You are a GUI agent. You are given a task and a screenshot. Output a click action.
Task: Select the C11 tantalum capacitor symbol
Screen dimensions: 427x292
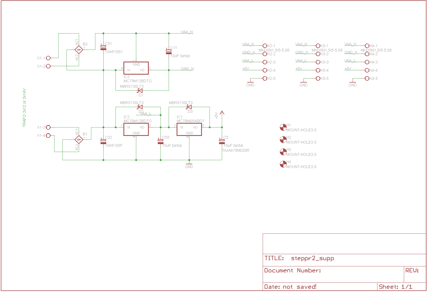click(x=169, y=51)
